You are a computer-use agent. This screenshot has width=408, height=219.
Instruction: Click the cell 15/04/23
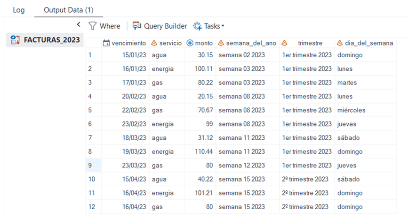(125, 179)
